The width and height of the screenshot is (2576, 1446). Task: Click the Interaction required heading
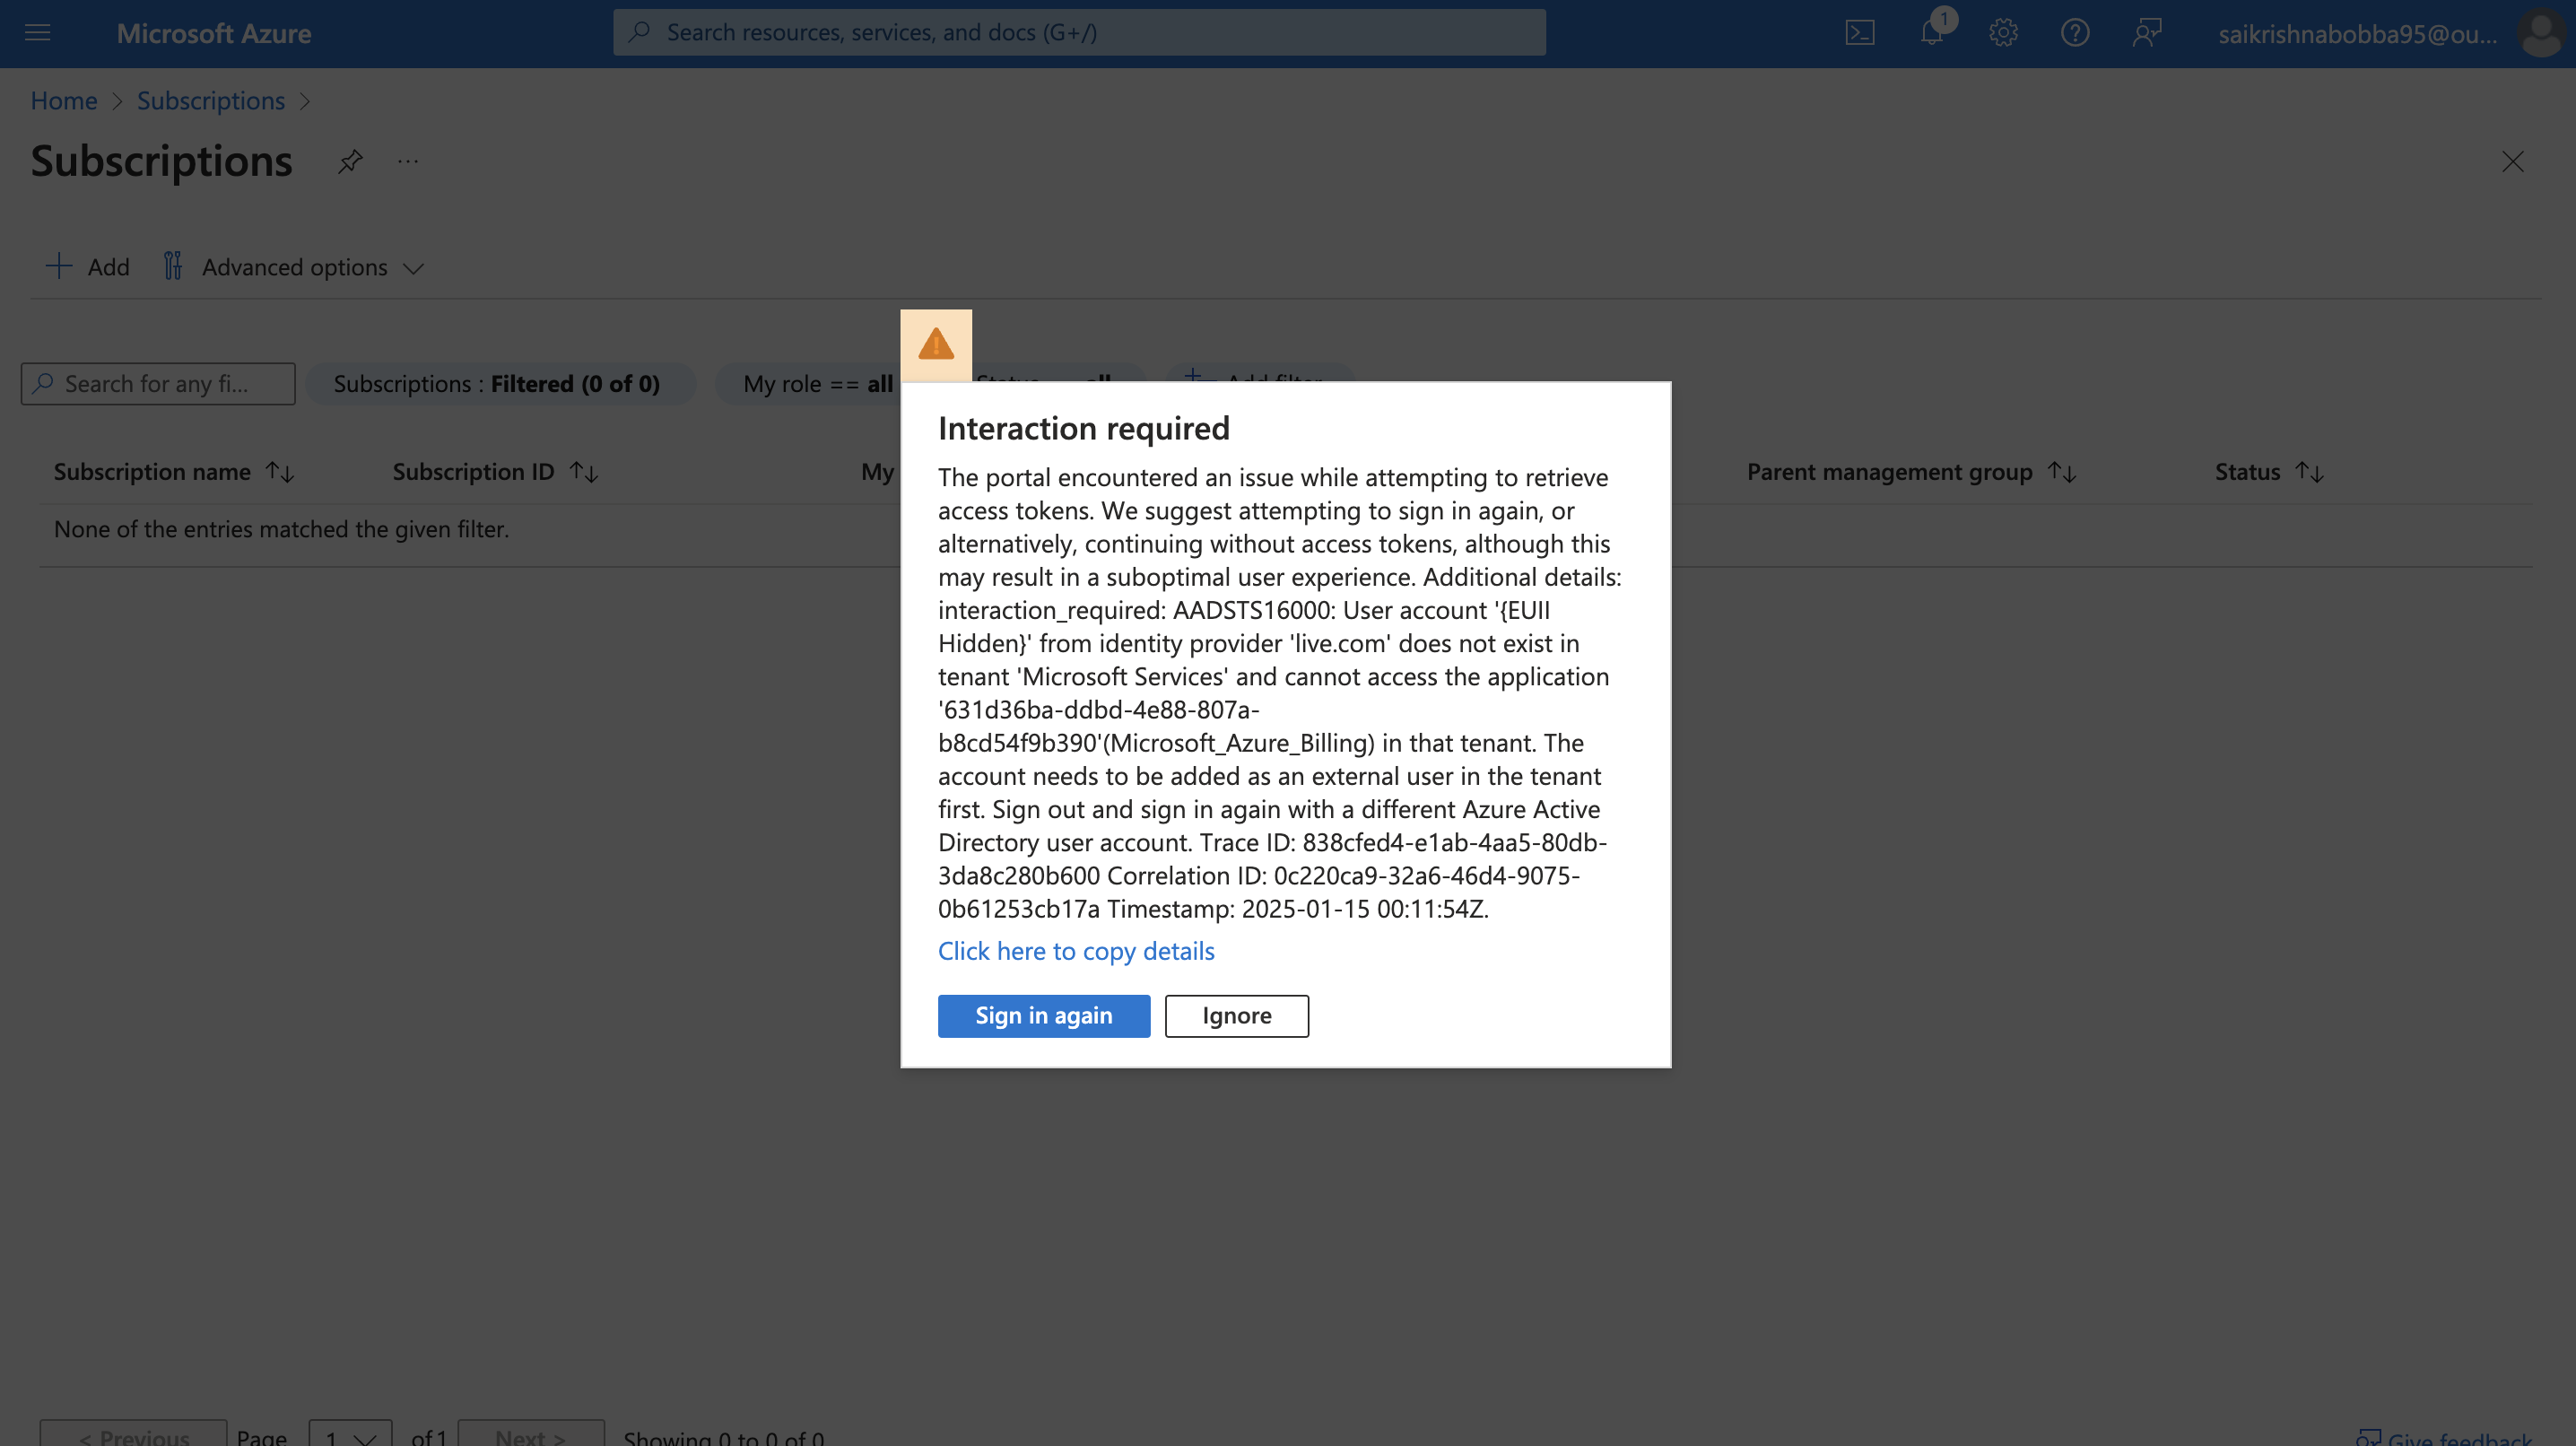(x=1084, y=428)
